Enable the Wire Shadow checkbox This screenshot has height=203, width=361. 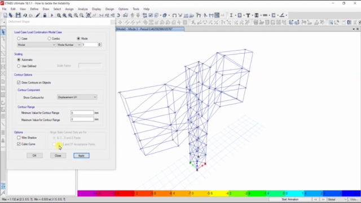click(19, 138)
